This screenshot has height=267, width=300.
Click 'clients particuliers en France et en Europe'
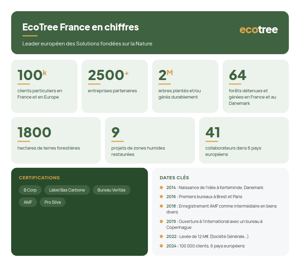pyautogui.click(x=40, y=94)
